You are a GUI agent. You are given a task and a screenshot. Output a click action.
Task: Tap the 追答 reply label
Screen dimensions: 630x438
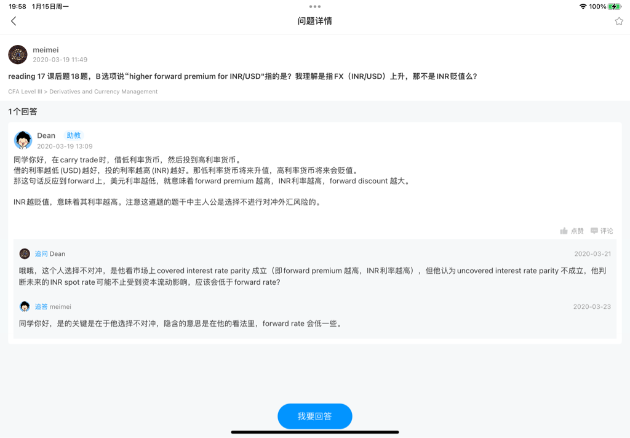pyautogui.click(x=41, y=306)
